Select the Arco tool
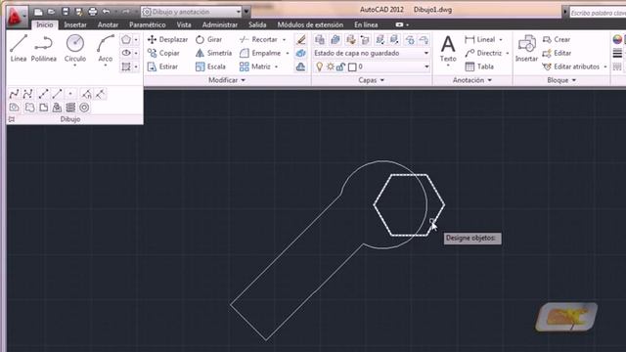 (x=106, y=48)
